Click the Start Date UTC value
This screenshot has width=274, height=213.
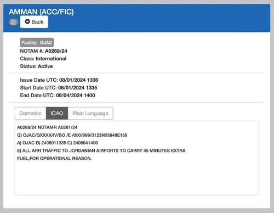pos(78,88)
